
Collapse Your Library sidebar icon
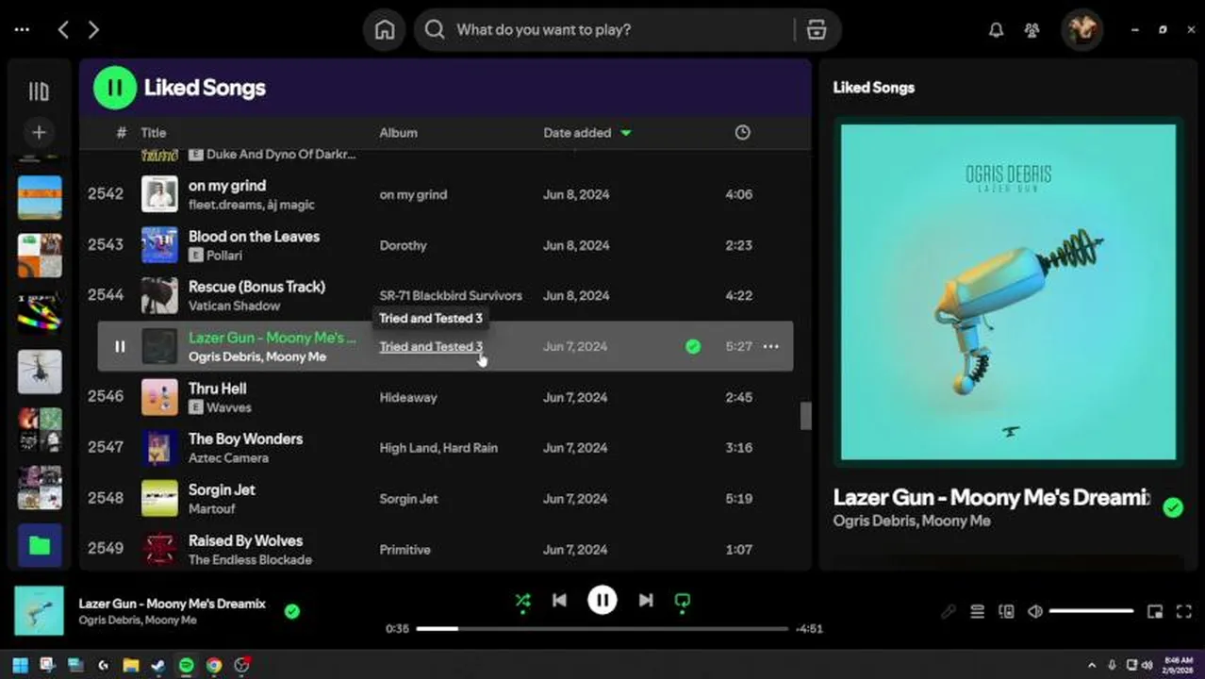click(39, 91)
